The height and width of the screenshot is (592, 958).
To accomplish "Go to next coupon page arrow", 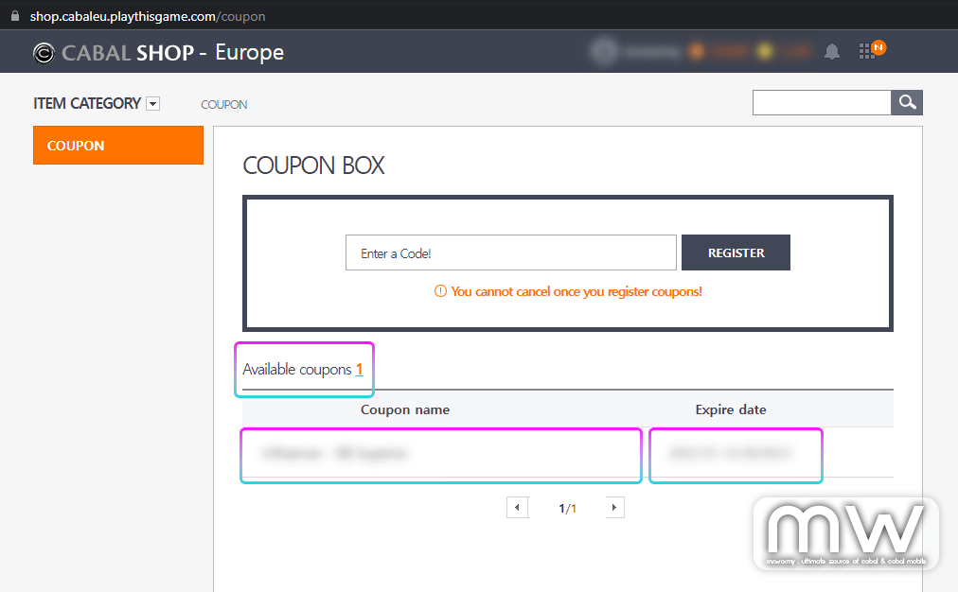I will pyautogui.click(x=613, y=508).
